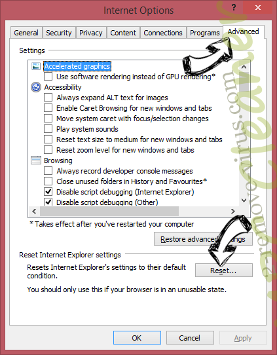
Task: Click the settings list scroll down arrow
Action: [x=244, y=200]
